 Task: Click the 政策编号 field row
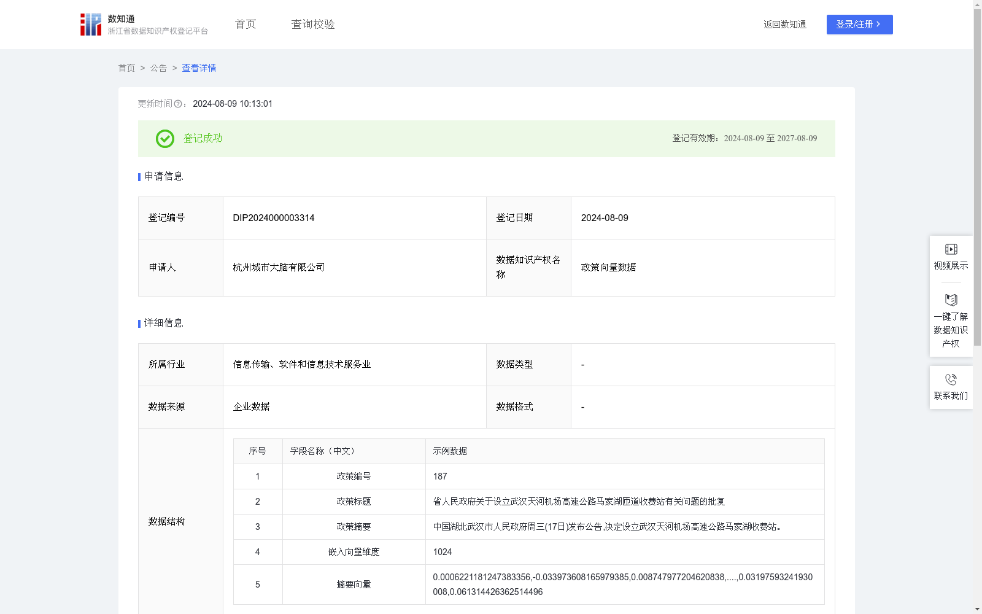(x=529, y=476)
